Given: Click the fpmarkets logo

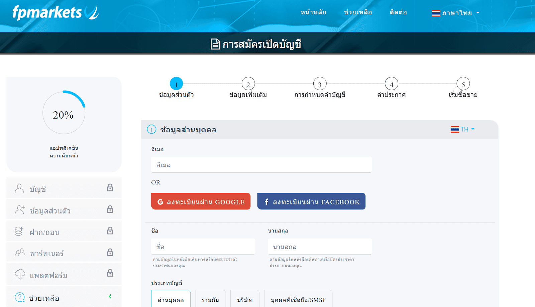Looking at the screenshot, I should (x=55, y=13).
